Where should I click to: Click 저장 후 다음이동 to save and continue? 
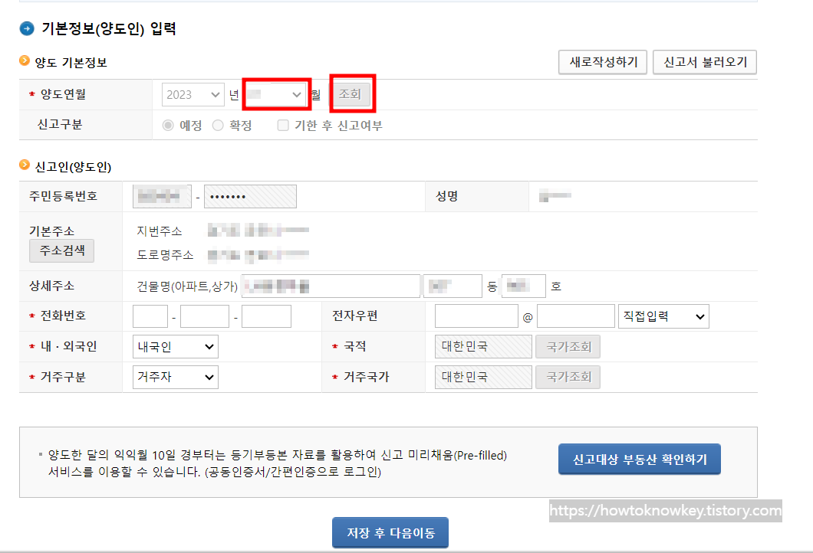[x=390, y=532]
